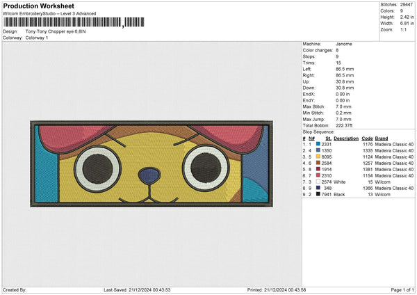This screenshot has height=295, width=417.
Task: Click the magenta swatch for stop 5
Action: pos(318,168)
